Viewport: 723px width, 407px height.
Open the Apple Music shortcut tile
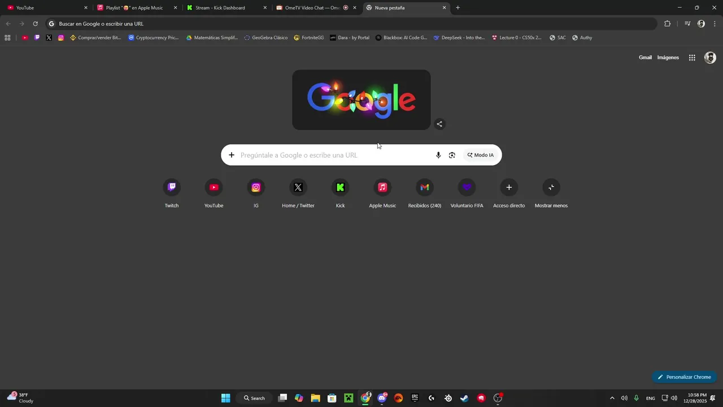382,193
